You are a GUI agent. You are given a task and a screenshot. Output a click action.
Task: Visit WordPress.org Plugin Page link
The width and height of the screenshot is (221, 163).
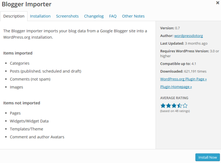tap(183, 79)
